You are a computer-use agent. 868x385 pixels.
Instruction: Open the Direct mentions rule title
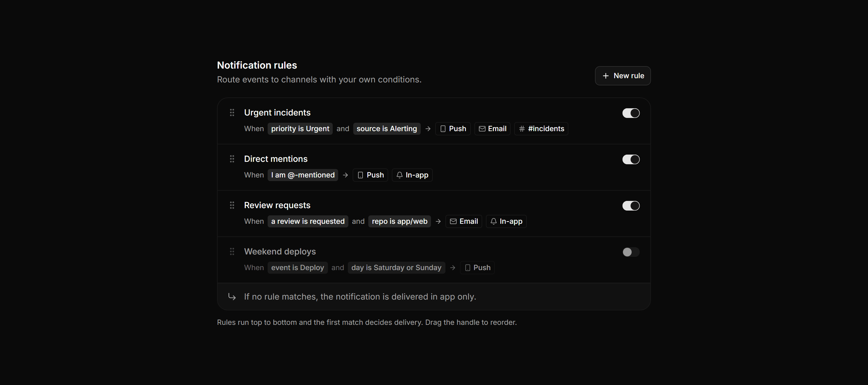click(276, 159)
